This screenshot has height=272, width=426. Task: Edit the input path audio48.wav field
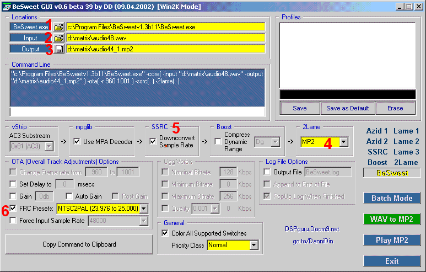pyautogui.click(x=165, y=38)
